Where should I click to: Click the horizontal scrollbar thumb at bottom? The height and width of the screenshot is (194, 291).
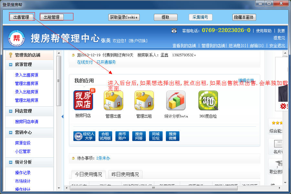154,188
